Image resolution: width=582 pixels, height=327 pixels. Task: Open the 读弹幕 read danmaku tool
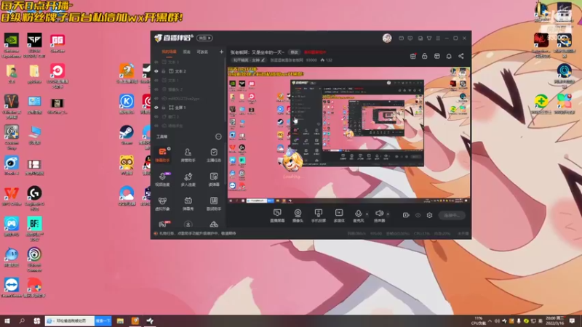tap(213, 179)
